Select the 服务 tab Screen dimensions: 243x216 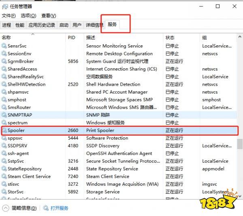point(112,24)
